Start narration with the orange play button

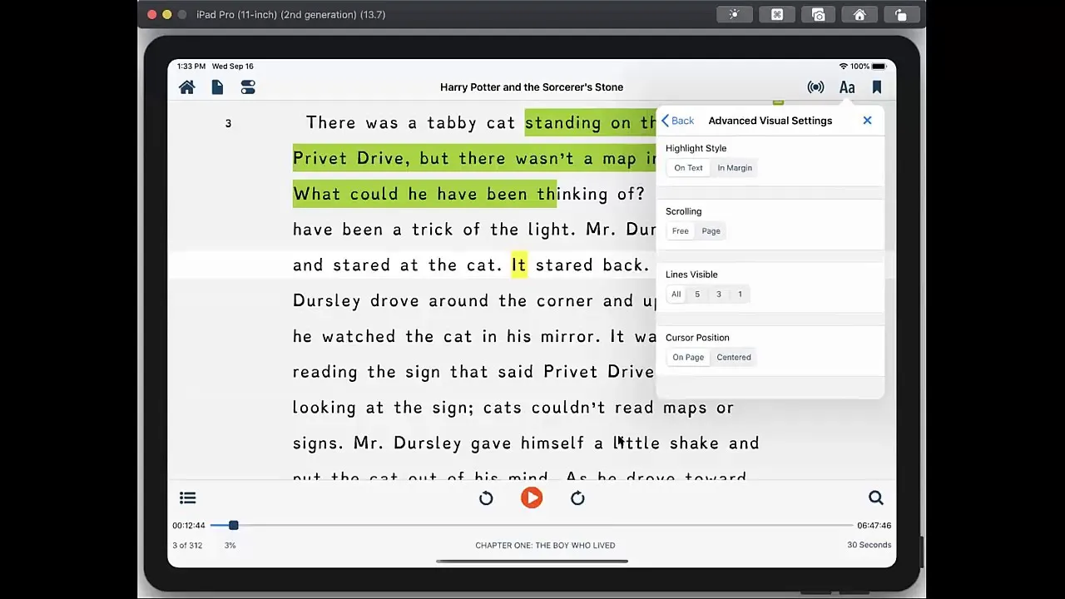(x=532, y=498)
